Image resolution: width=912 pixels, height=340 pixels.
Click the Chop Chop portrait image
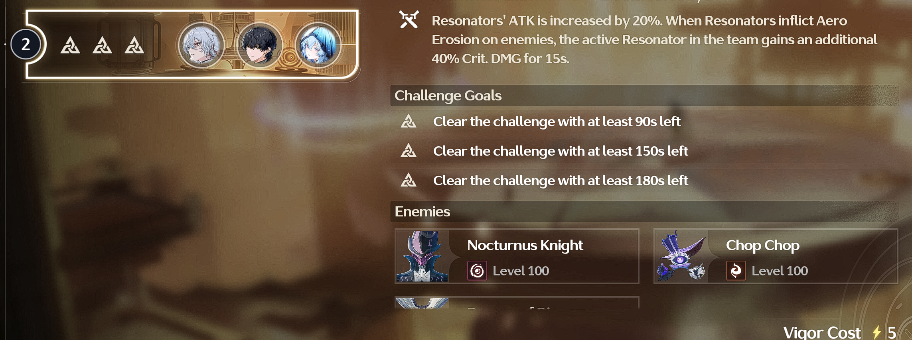[681, 256]
